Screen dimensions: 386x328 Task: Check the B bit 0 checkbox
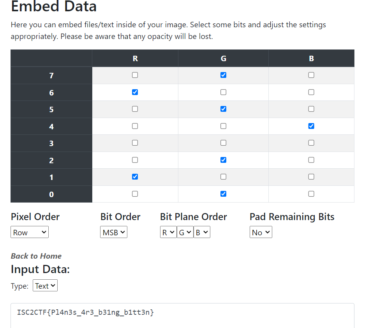(311, 194)
